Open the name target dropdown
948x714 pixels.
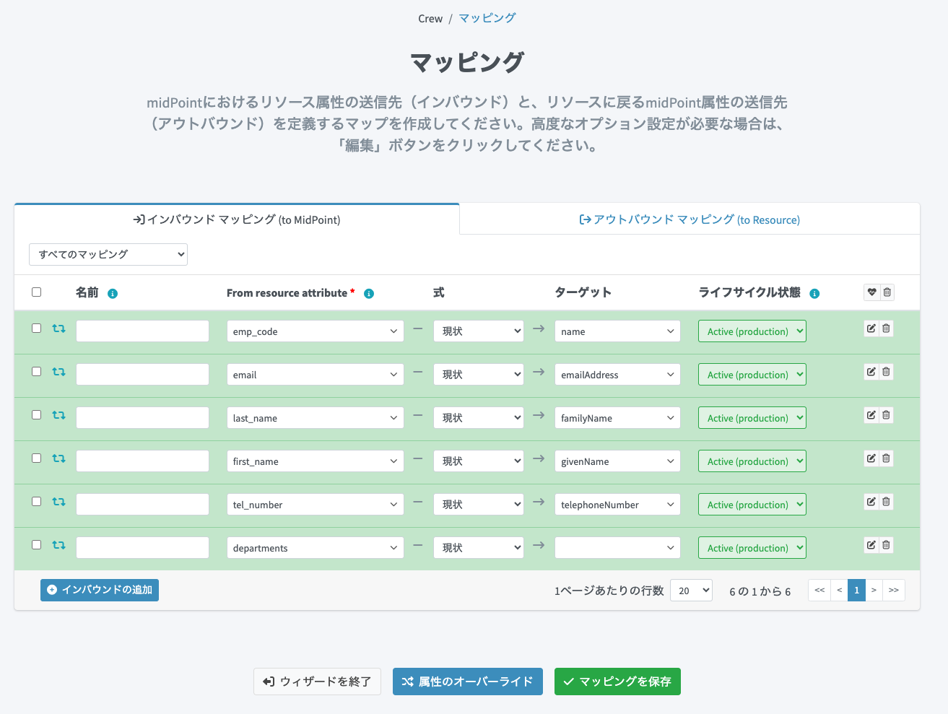click(617, 331)
